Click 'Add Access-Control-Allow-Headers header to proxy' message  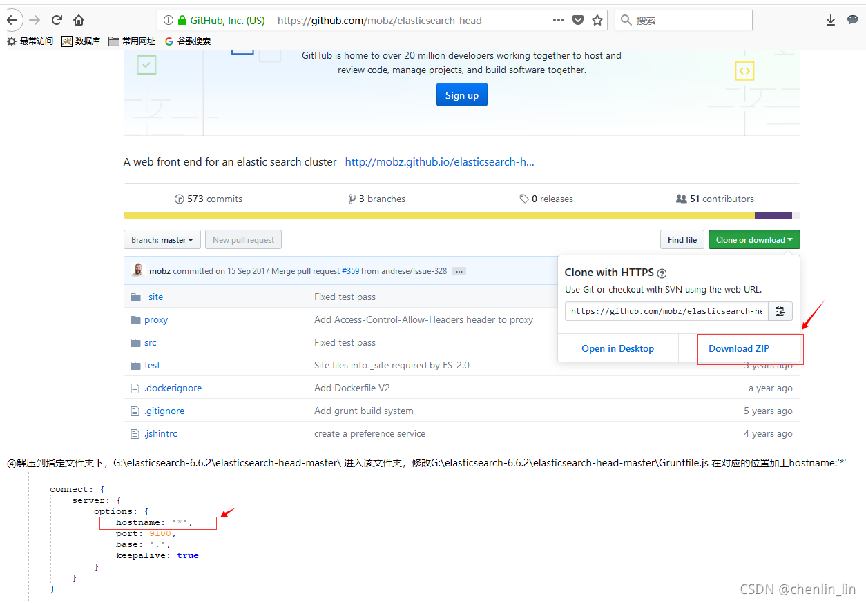423,320
